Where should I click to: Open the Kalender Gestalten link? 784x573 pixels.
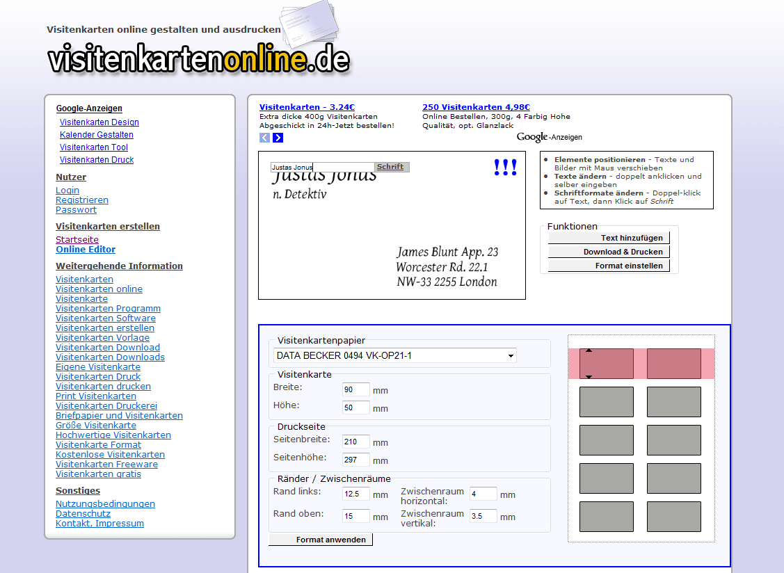(97, 134)
